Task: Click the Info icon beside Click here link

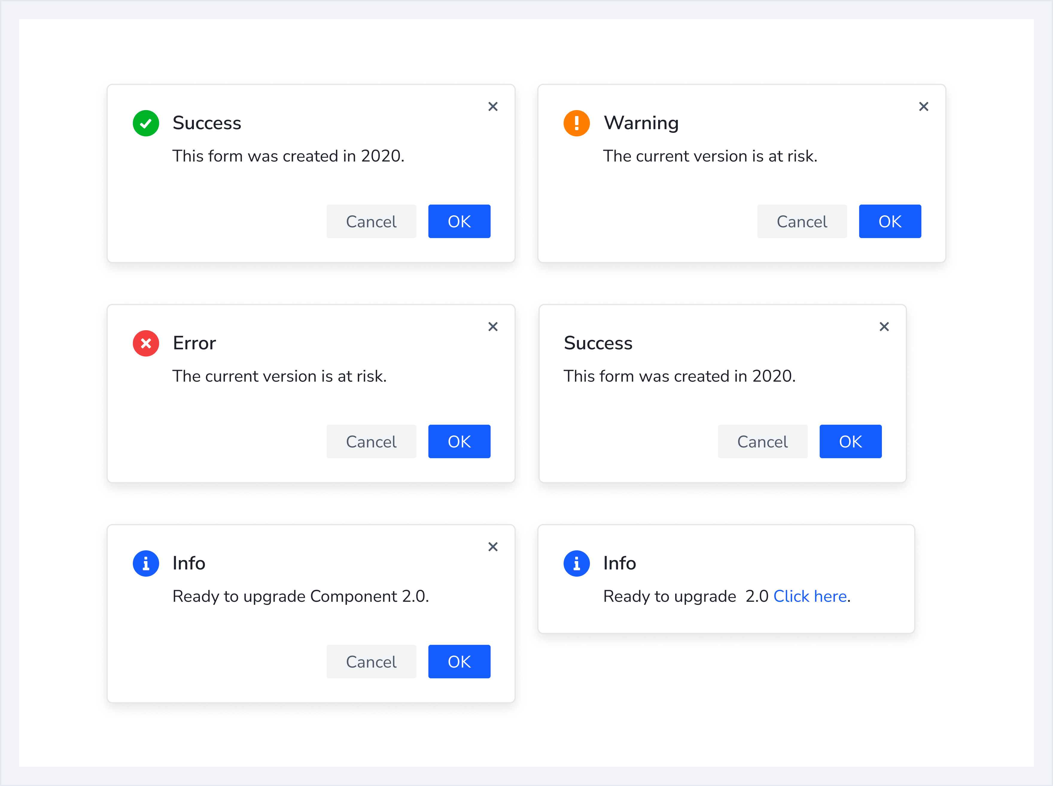Action: pos(576,563)
